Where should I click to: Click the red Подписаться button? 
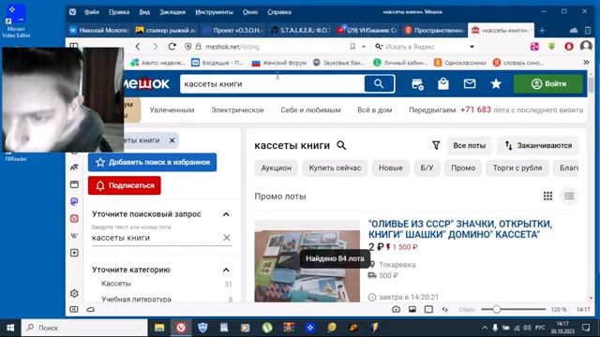[x=125, y=185]
